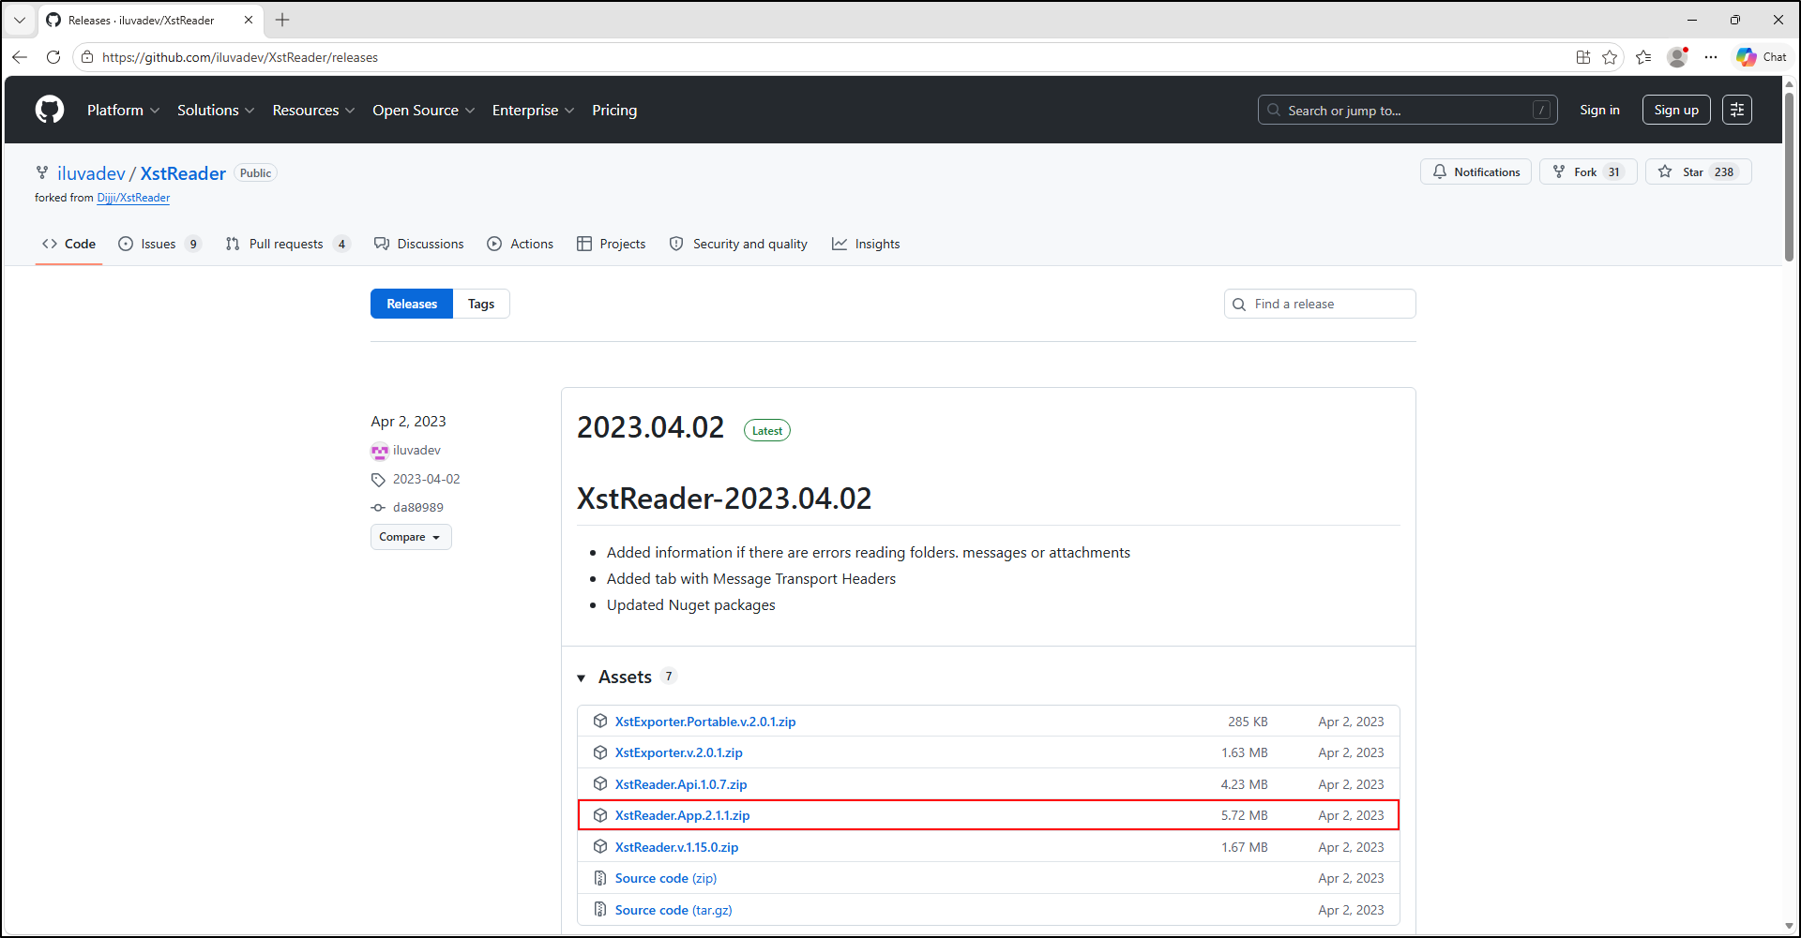
Task: Open the forked-from Dijji/XstReader link
Action: pyautogui.click(x=133, y=198)
